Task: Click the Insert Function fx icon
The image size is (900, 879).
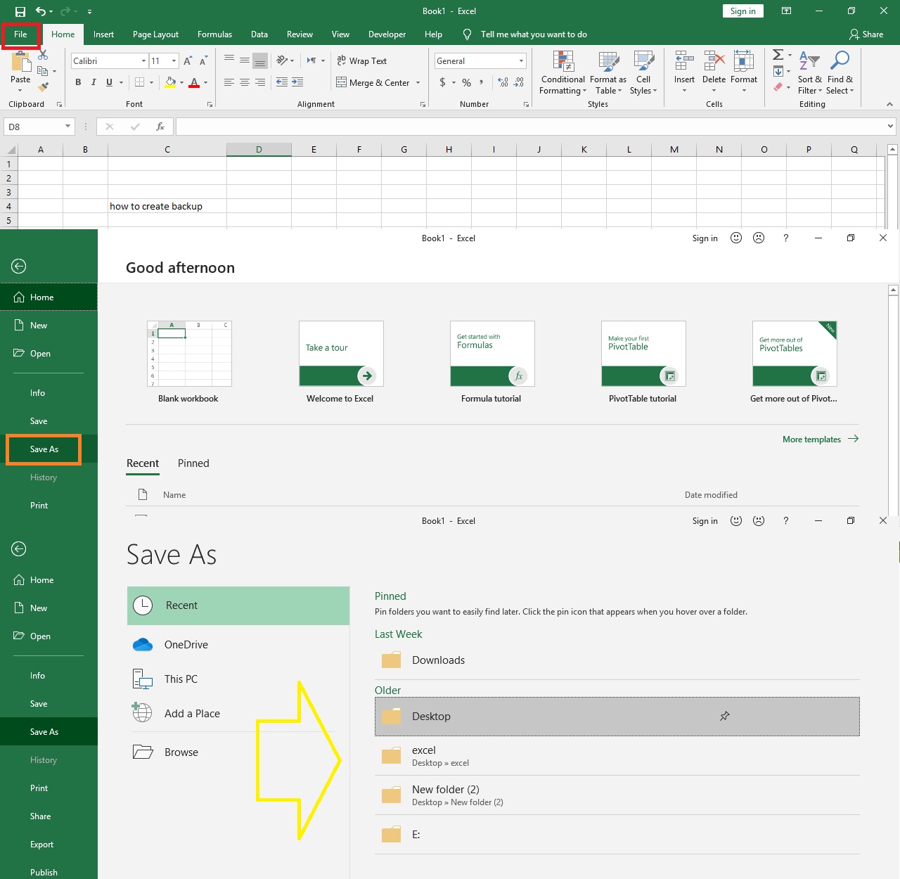Action: tap(160, 127)
